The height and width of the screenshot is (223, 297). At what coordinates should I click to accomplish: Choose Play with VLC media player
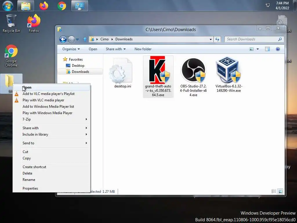coord(51,100)
